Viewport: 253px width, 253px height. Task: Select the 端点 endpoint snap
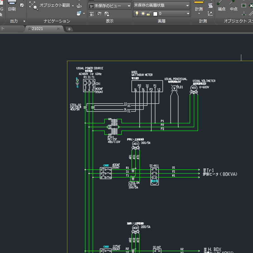[x=222, y=6]
